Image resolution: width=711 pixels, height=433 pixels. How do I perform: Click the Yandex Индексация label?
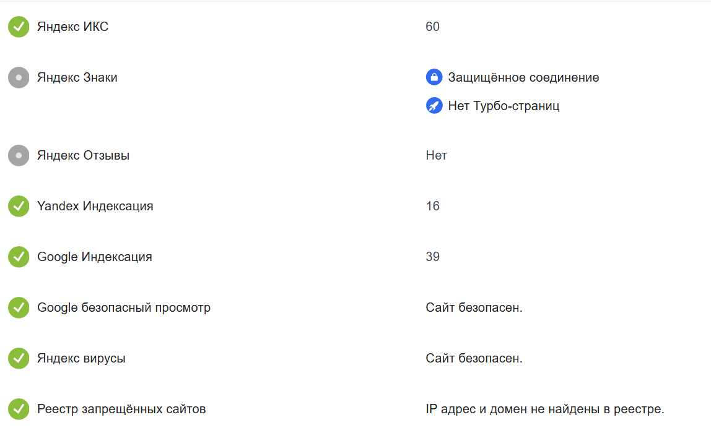(95, 206)
